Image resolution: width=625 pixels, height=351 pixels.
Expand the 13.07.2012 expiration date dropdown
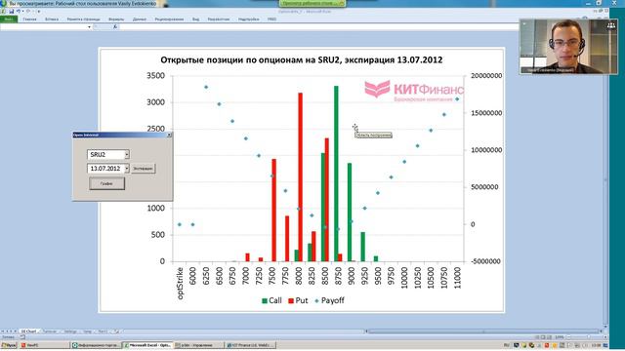(127, 169)
